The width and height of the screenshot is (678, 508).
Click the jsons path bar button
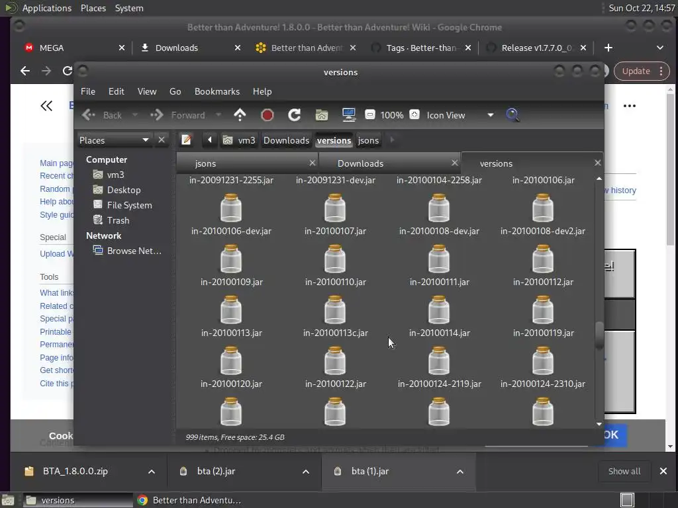[x=368, y=140]
